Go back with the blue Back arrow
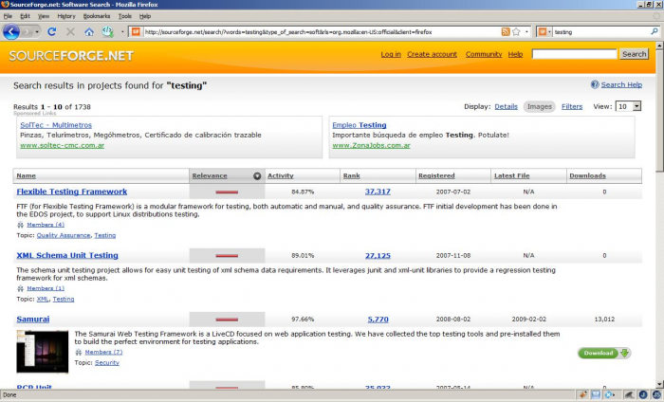Screen dimensions: 664x402 [x=11, y=31]
